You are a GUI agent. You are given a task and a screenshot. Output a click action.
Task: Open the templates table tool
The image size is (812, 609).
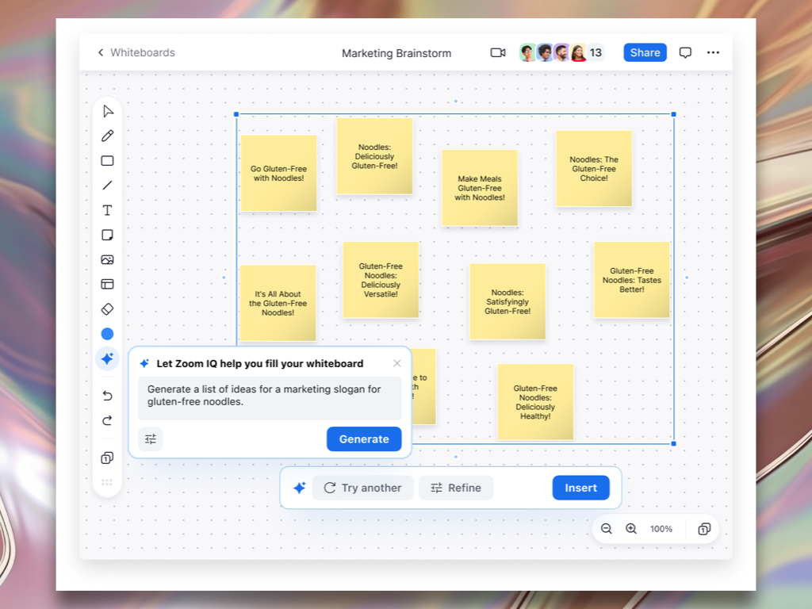107,285
